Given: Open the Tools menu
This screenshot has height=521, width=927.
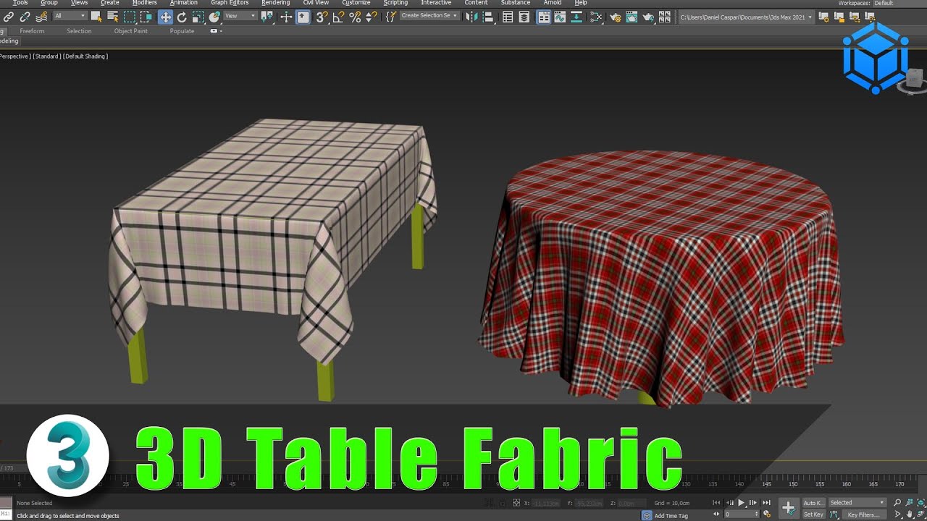Looking at the screenshot, I should (20, 3).
